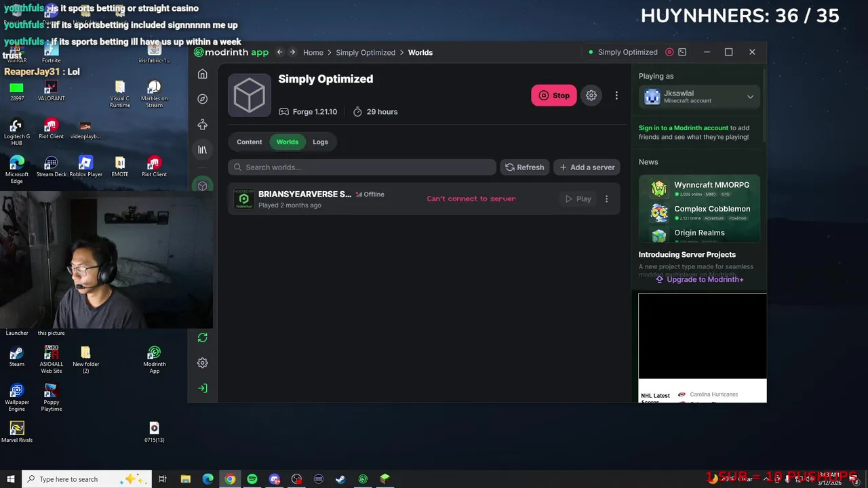Click the BRIANSYEARVERSE server icon

pyautogui.click(x=243, y=199)
